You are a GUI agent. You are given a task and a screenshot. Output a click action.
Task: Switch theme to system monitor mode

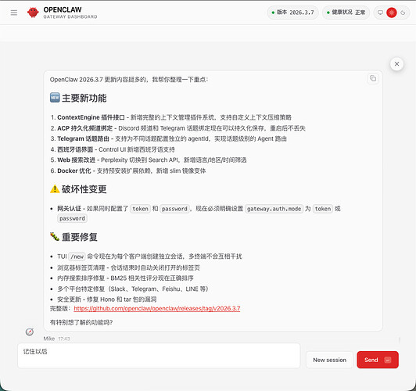(x=380, y=13)
